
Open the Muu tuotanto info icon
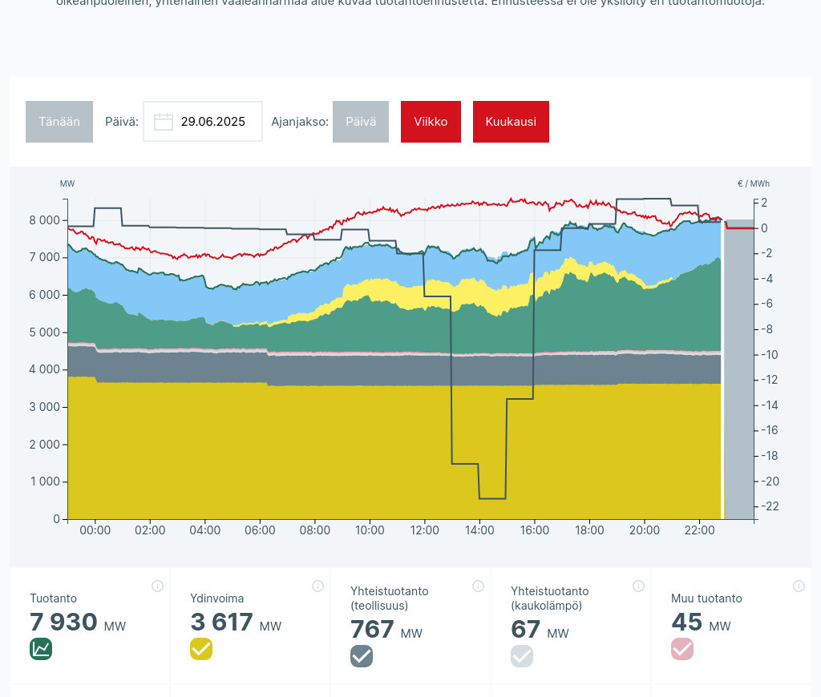tap(799, 586)
